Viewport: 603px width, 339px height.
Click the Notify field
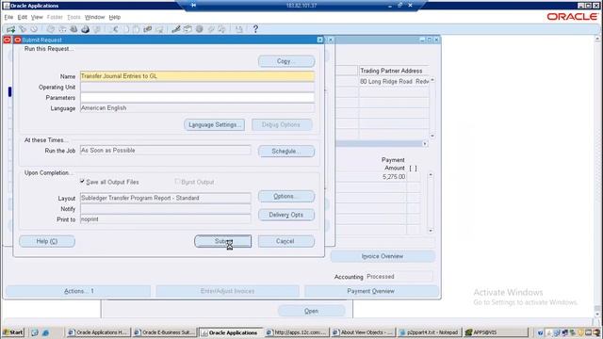[x=166, y=209]
